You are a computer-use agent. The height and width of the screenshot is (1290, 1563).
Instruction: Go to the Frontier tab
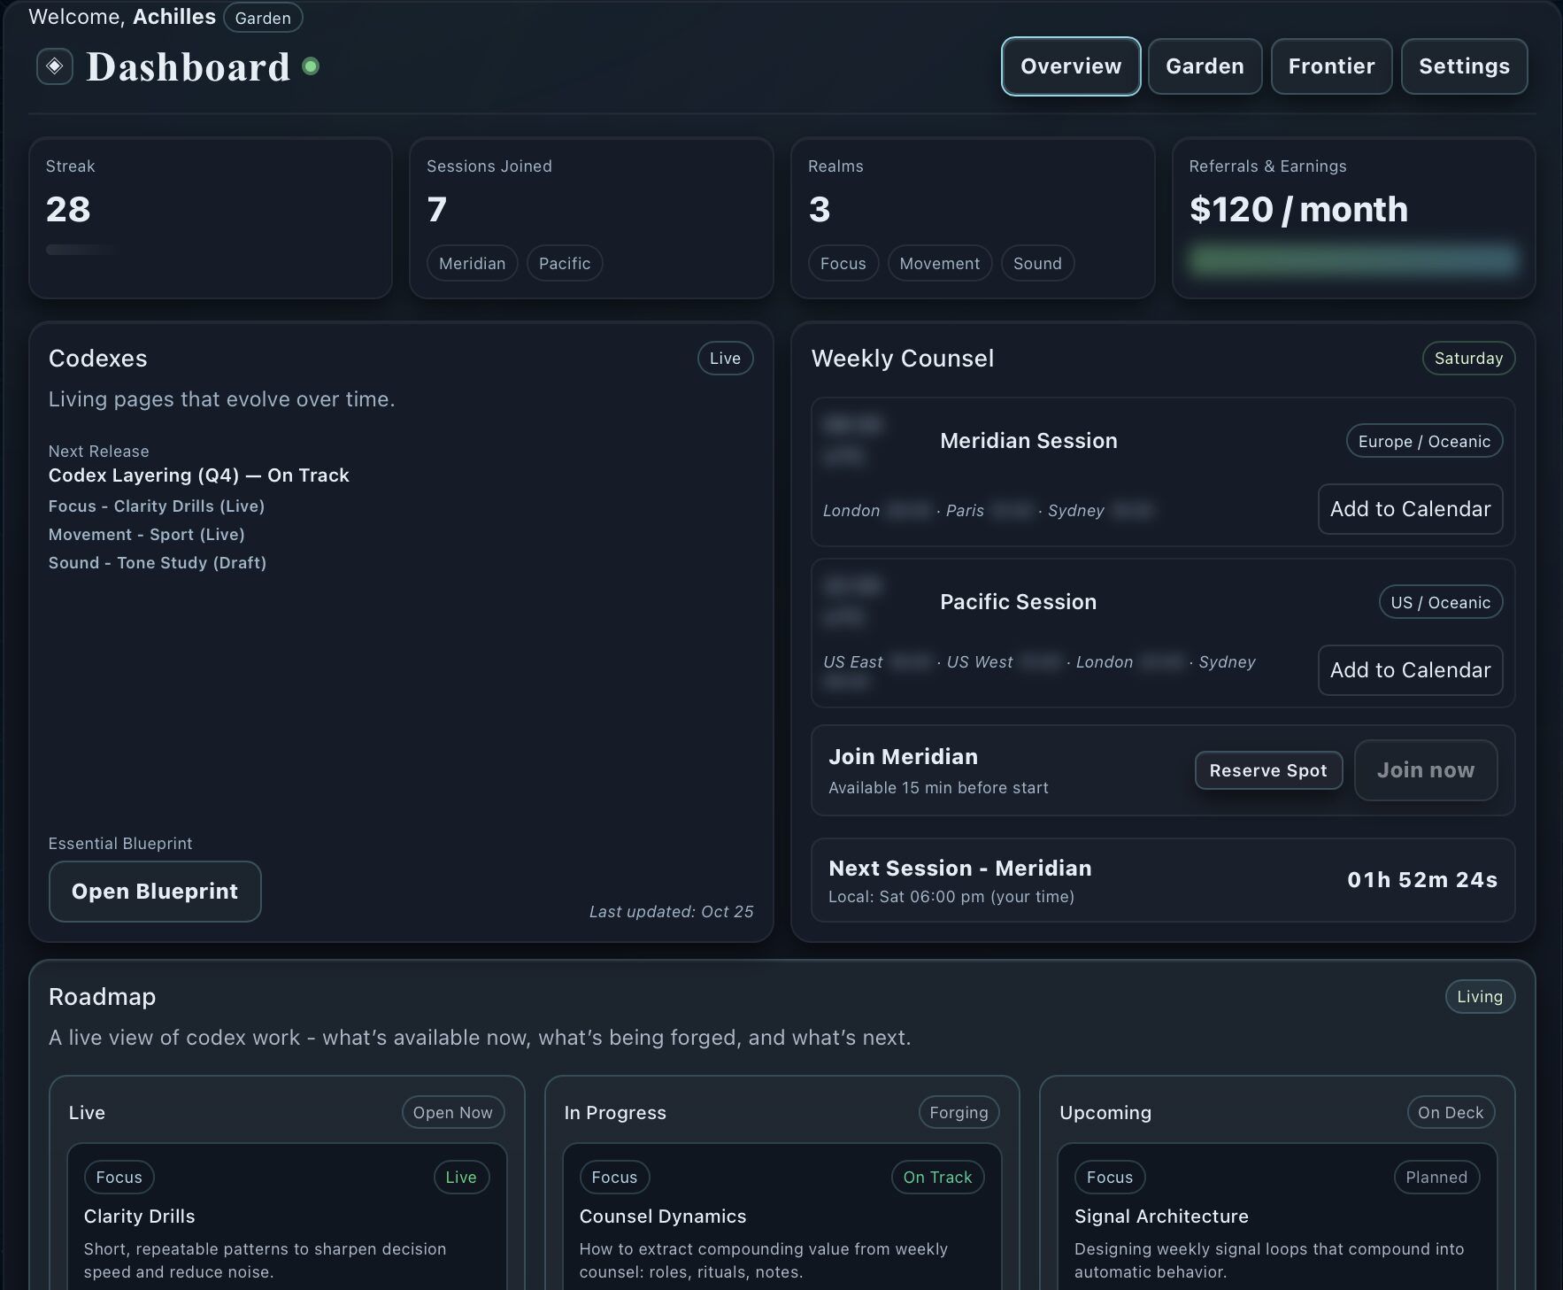tap(1330, 66)
